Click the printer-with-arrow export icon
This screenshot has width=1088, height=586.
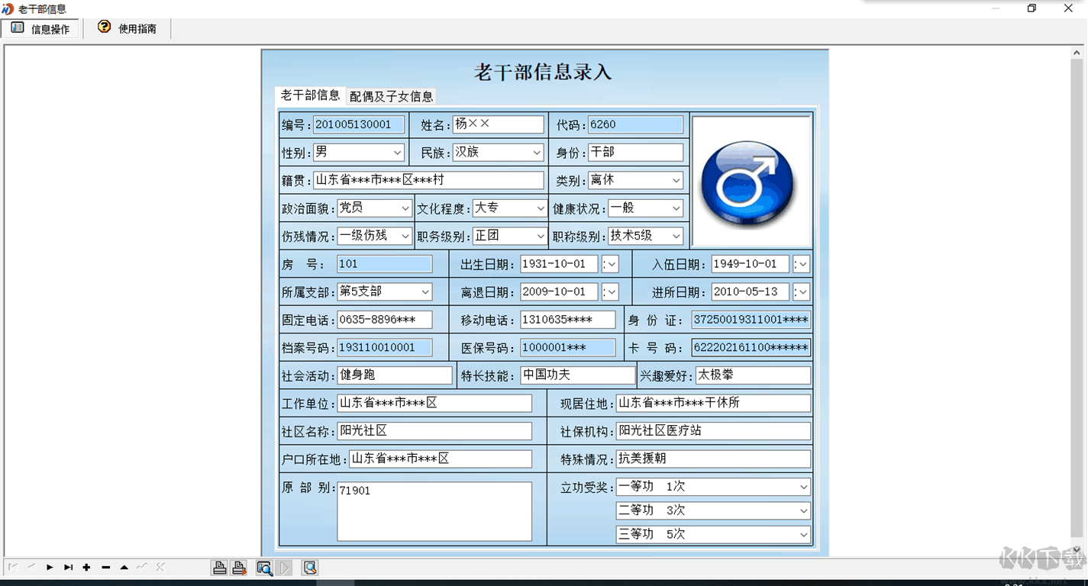pyautogui.click(x=238, y=567)
